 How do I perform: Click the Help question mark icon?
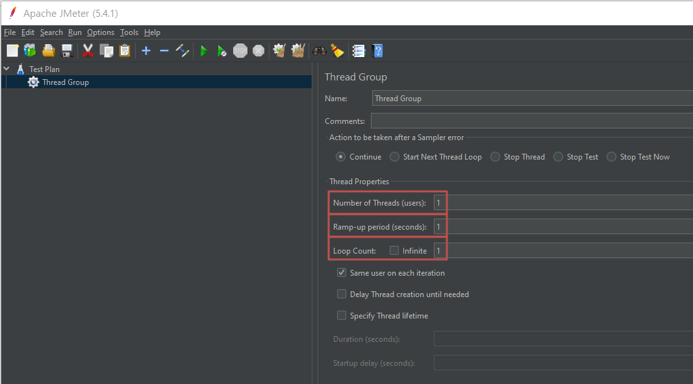pyautogui.click(x=378, y=51)
